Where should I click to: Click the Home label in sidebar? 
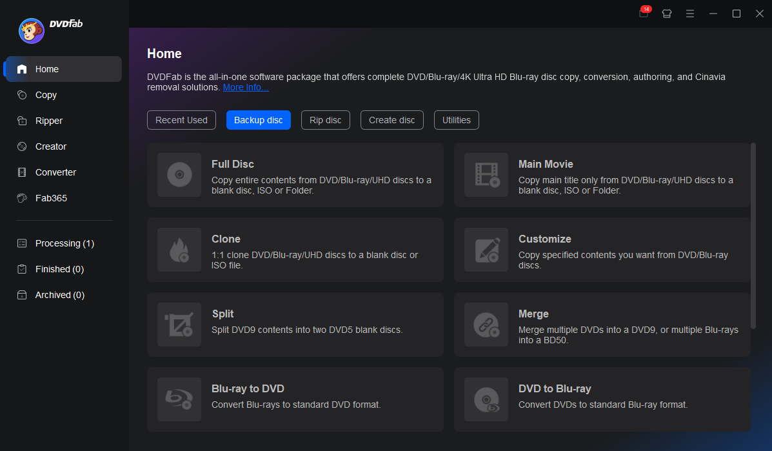47,69
